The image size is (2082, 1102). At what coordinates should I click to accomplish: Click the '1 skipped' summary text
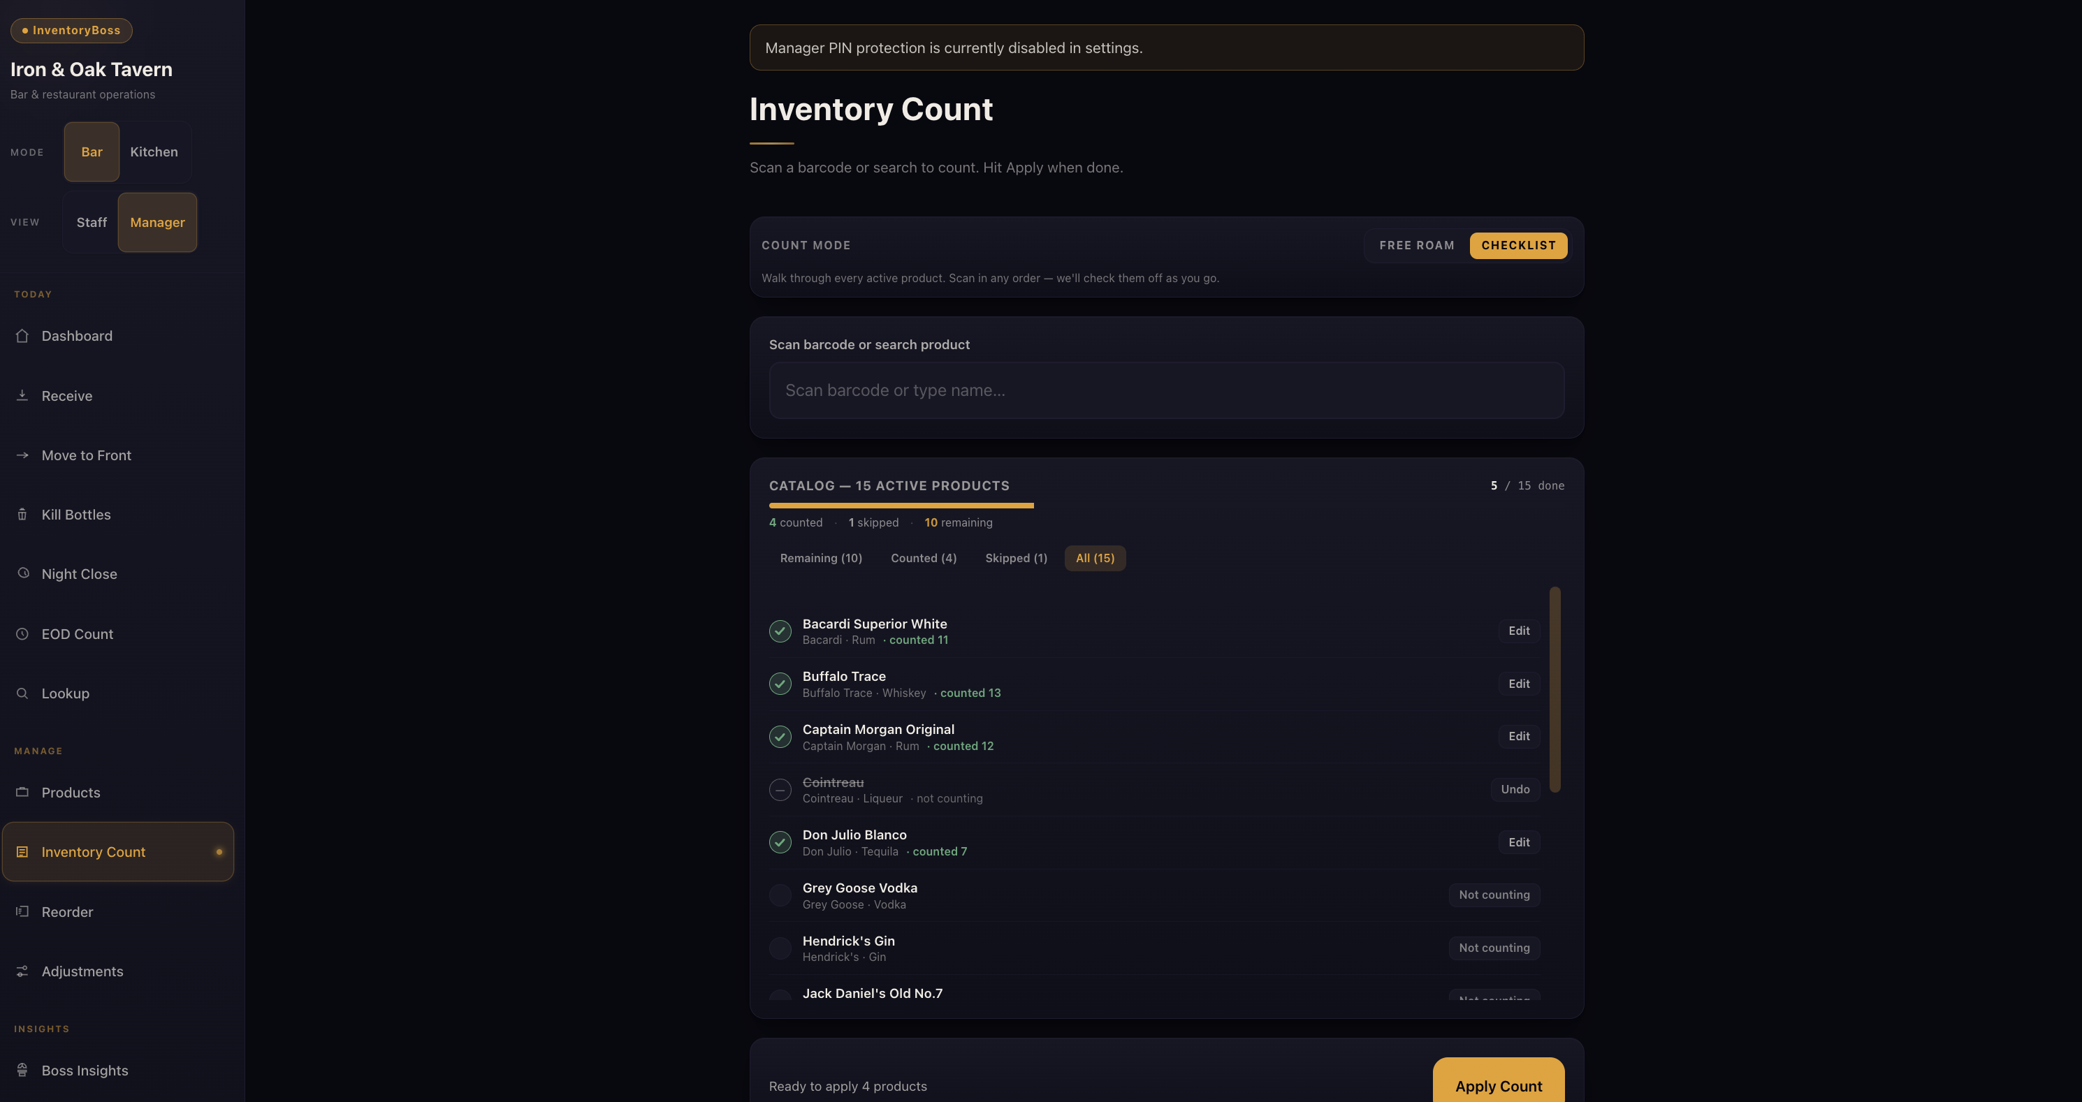click(x=874, y=523)
